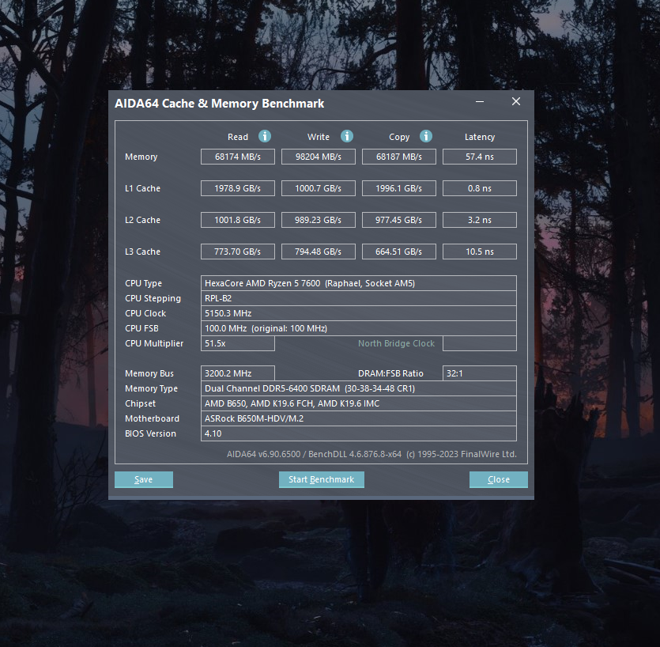Viewport: 660px width, 647px height.
Task: Click the CPU Type field showing Ryzen 5 7600
Action: pos(359,283)
